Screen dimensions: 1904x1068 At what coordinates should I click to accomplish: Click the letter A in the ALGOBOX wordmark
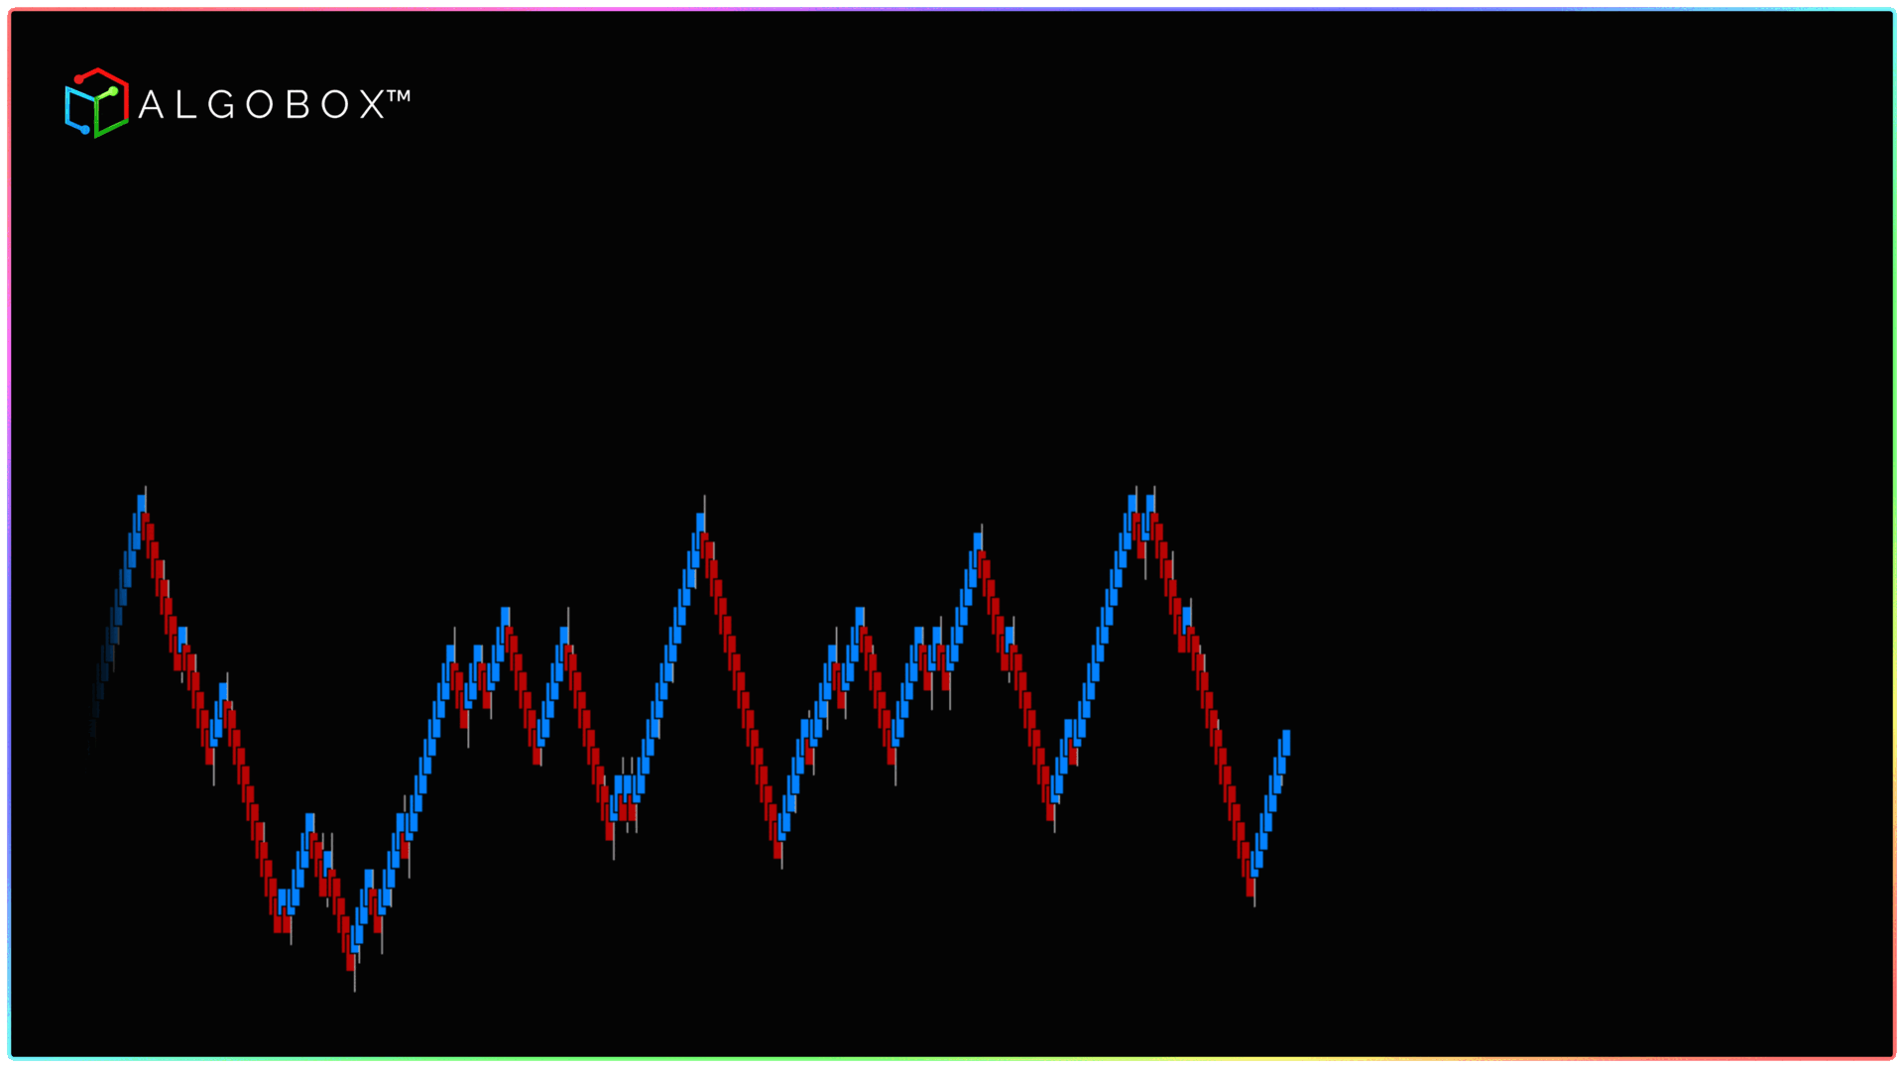pos(151,105)
